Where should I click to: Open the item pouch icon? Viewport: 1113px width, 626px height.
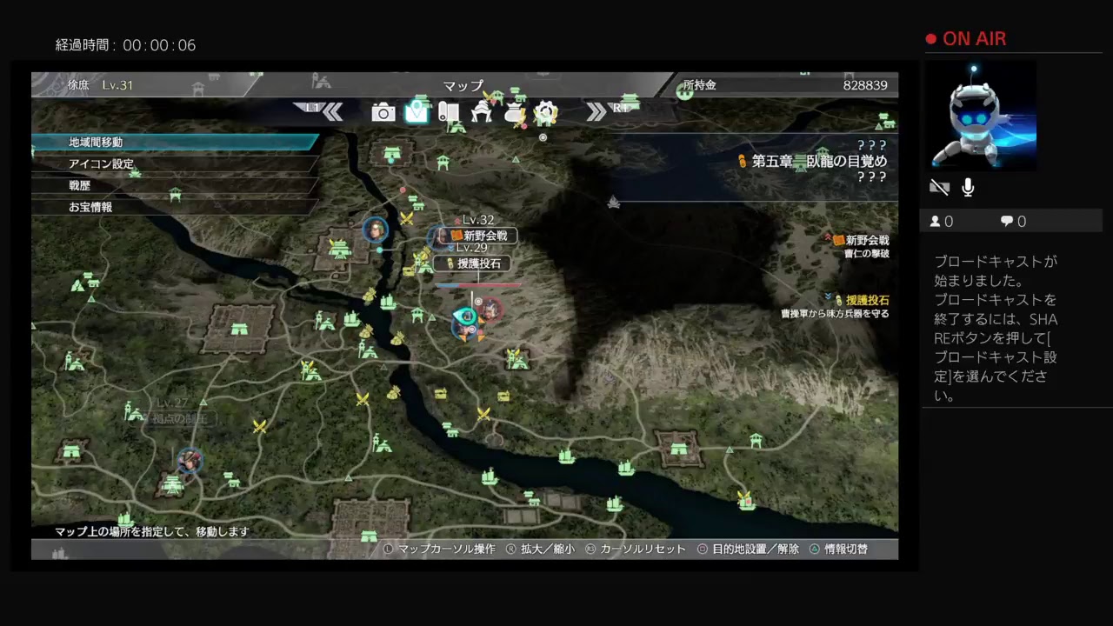514,113
